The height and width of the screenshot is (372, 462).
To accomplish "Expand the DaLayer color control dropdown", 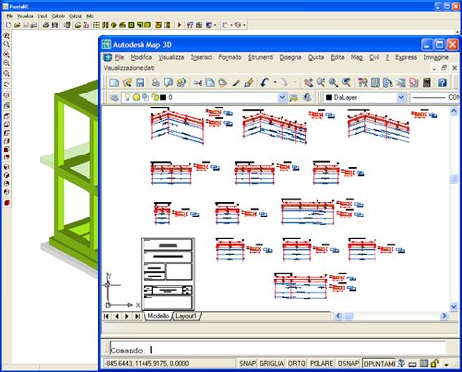I will click(x=401, y=97).
